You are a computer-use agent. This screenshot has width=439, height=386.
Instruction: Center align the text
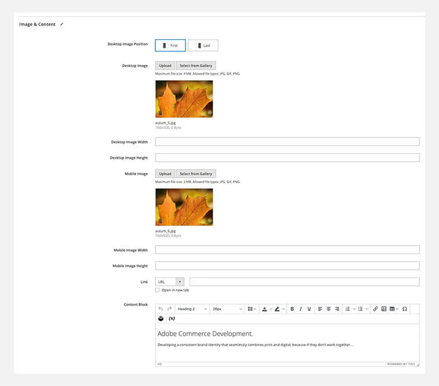[x=329, y=309]
